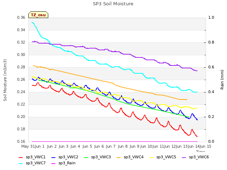Screen dimensions: 227x170
Task: Click the red VWC1 curve's final point
Action: point(197,136)
